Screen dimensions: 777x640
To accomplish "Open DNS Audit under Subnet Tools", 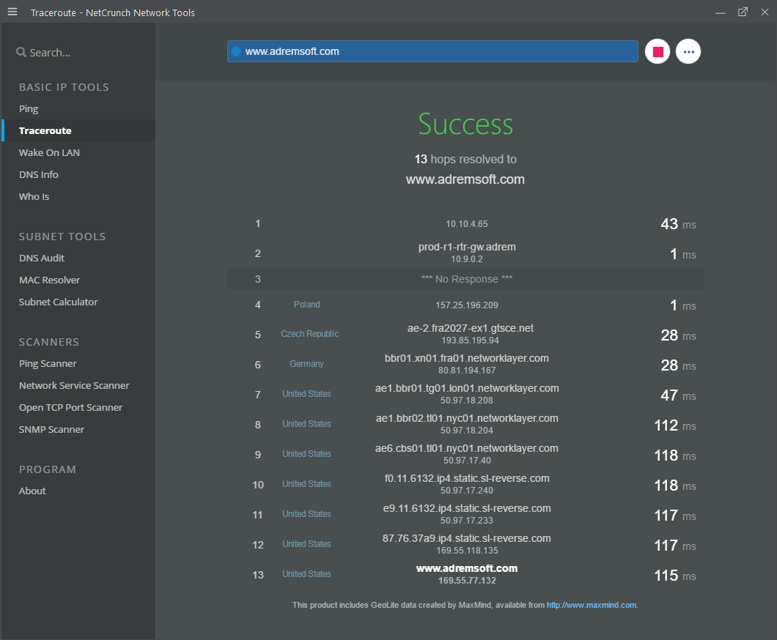I will (x=42, y=258).
